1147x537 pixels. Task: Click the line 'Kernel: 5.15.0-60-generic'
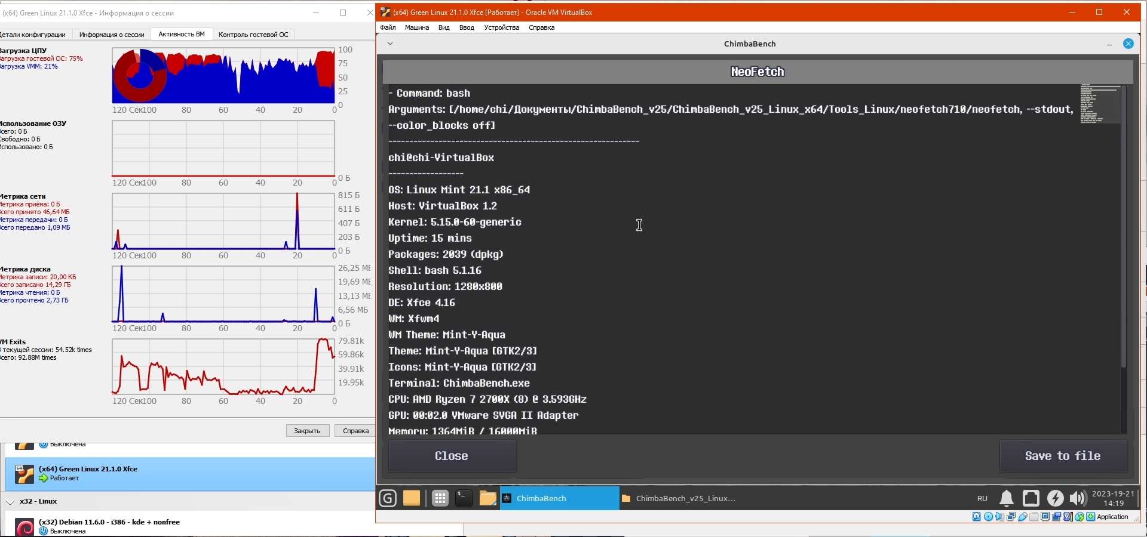(455, 222)
